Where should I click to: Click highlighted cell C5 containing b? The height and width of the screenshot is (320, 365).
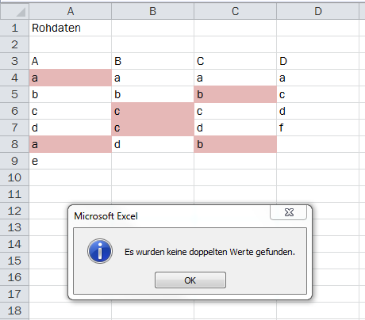tap(236, 94)
